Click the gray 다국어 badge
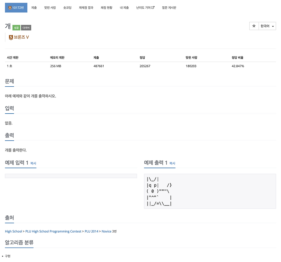 [x=26, y=28]
